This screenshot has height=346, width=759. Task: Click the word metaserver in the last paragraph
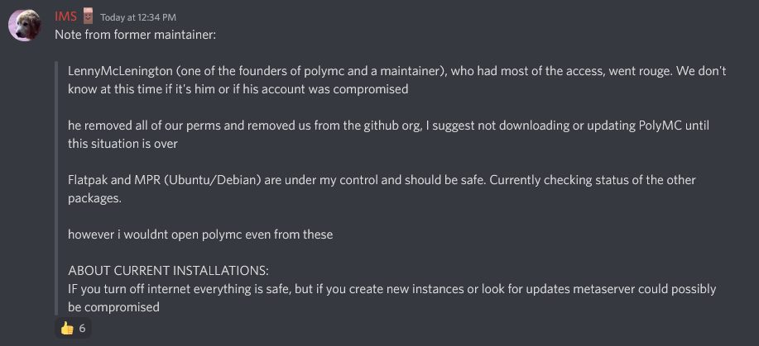604,290
